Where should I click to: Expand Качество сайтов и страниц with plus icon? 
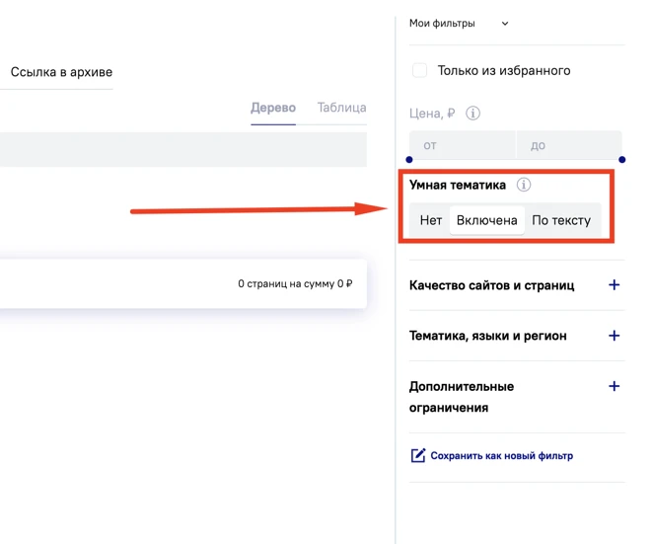tap(614, 284)
